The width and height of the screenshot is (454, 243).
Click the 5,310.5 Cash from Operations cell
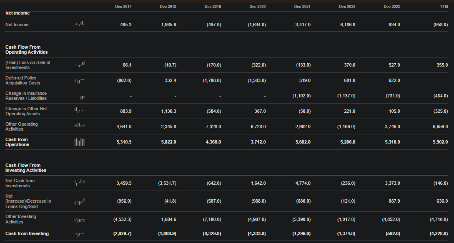tap(125, 142)
